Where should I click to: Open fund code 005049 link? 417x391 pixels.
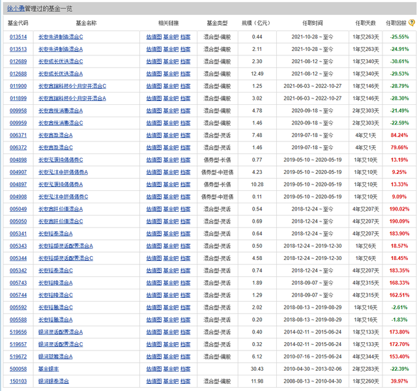18,209
